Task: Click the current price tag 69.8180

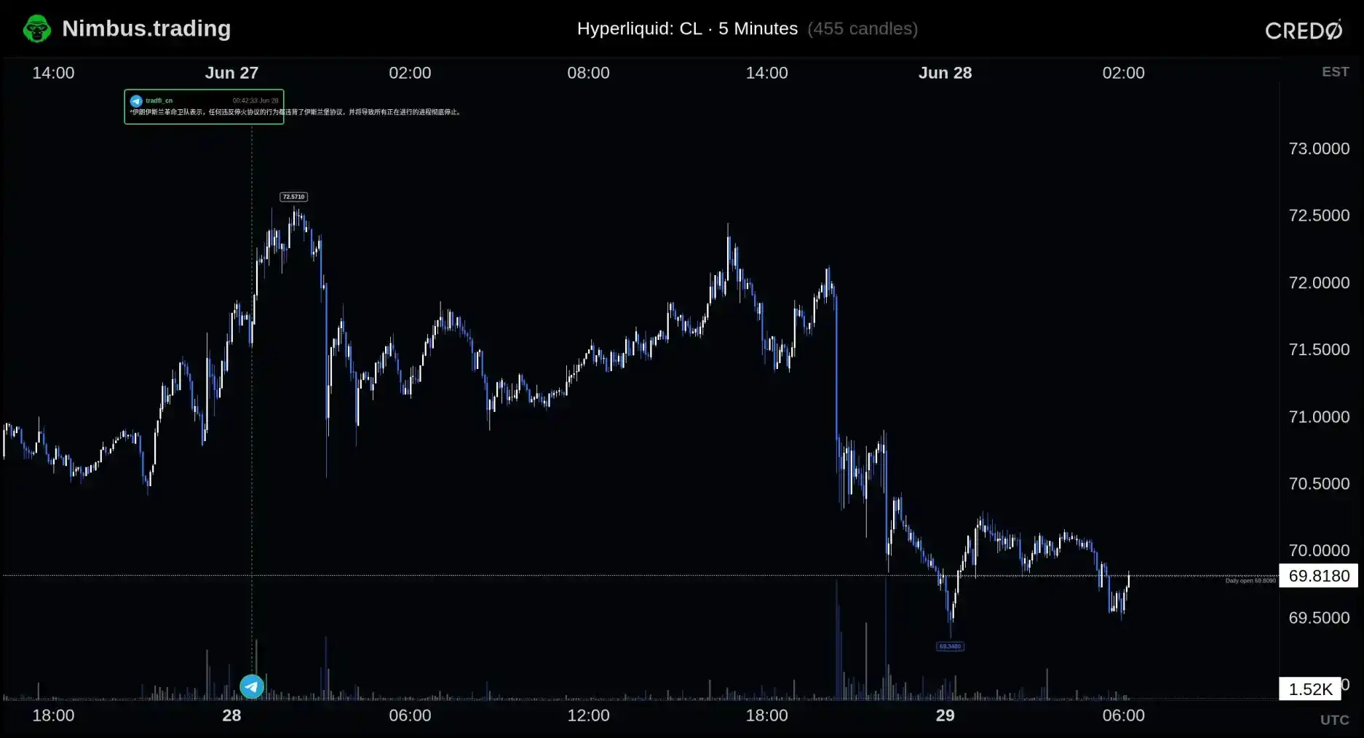Action: tap(1318, 576)
